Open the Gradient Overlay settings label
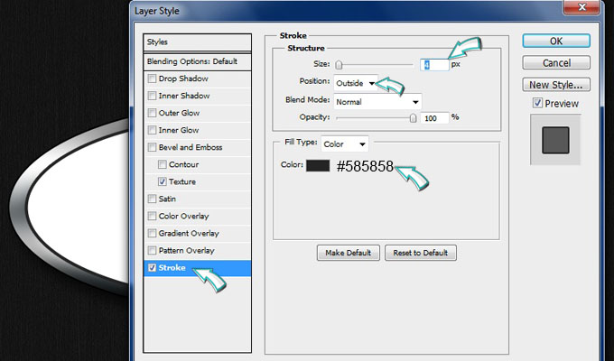 (x=189, y=234)
